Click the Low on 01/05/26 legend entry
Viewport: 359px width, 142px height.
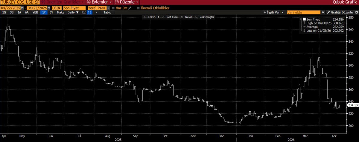tap(319, 31)
